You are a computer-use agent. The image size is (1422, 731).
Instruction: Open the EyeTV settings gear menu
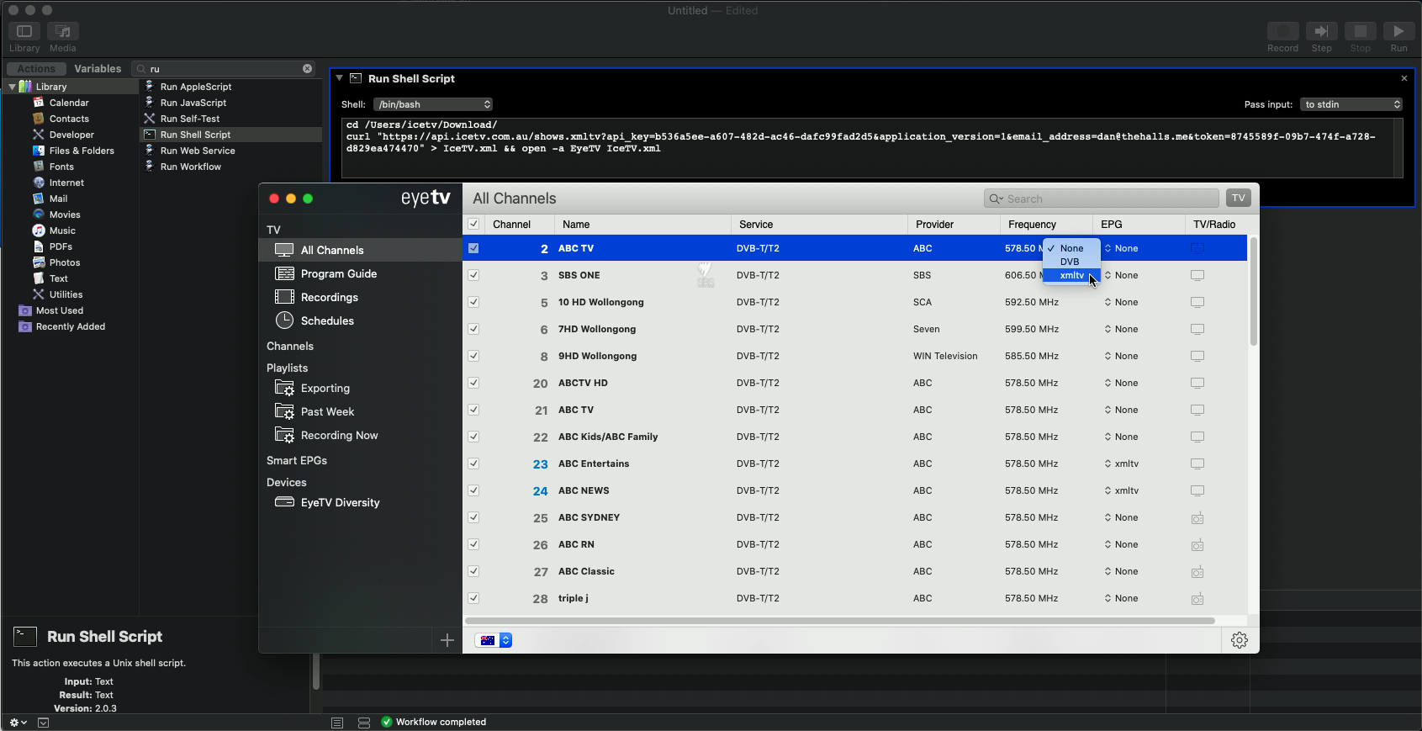tap(1240, 640)
